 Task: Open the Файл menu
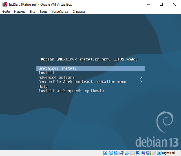[6, 12]
